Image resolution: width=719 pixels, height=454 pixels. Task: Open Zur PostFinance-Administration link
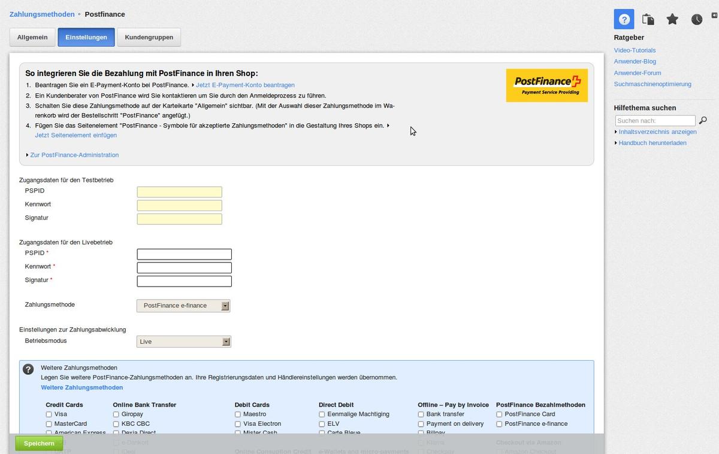point(74,155)
